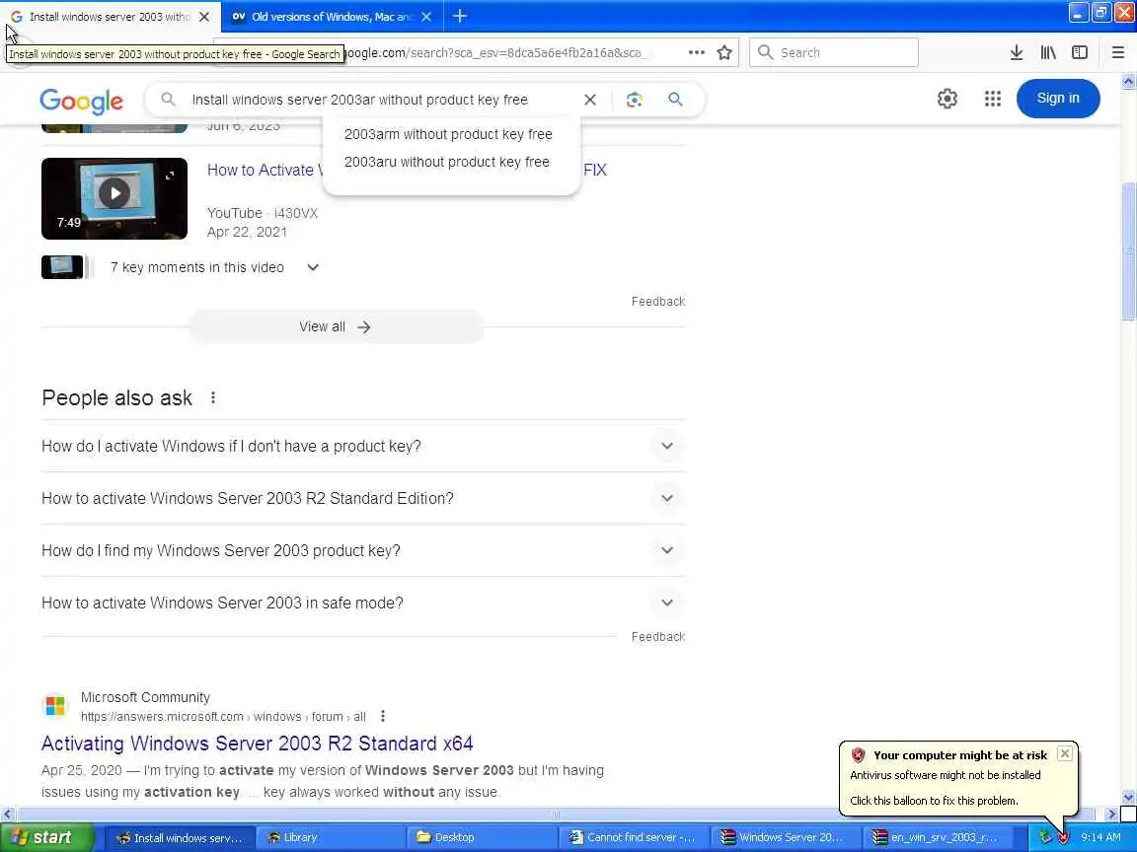The width and height of the screenshot is (1137, 852).
Task: Open the Firefox hamburger menu
Action: [x=1117, y=52]
